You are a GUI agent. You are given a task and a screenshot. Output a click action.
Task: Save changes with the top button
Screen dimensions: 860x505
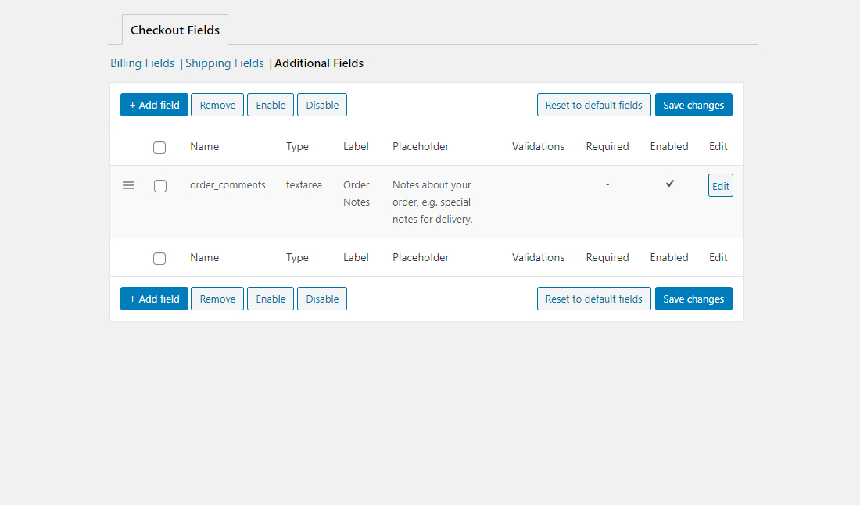click(693, 105)
